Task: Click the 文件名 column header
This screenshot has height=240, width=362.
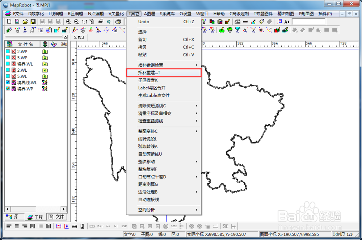Action: point(22,44)
